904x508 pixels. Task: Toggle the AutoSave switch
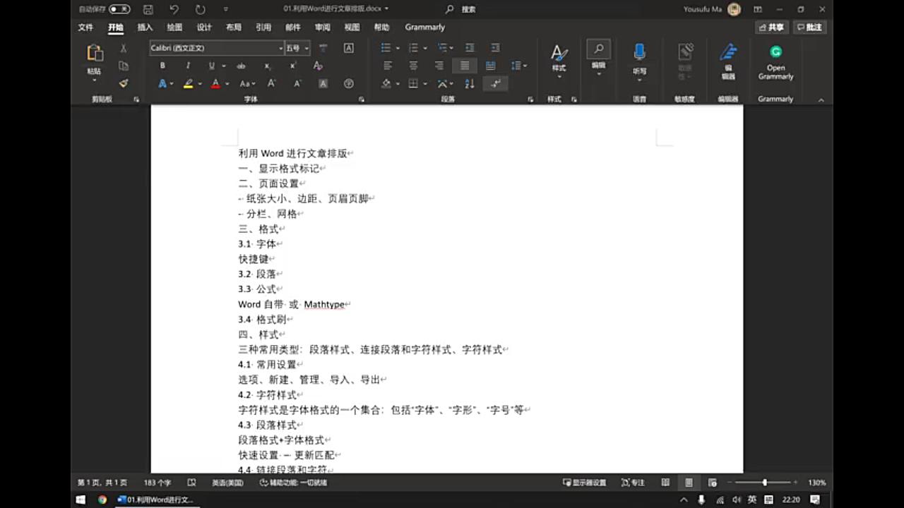click(119, 9)
